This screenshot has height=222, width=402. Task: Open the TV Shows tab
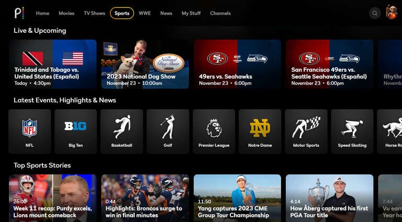(94, 13)
